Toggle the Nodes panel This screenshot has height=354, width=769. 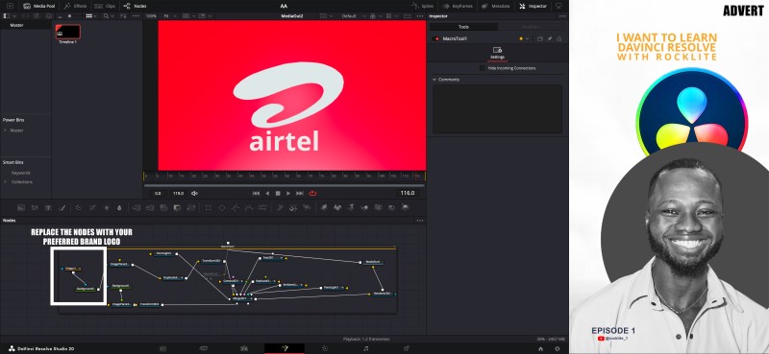(x=135, y=6)
